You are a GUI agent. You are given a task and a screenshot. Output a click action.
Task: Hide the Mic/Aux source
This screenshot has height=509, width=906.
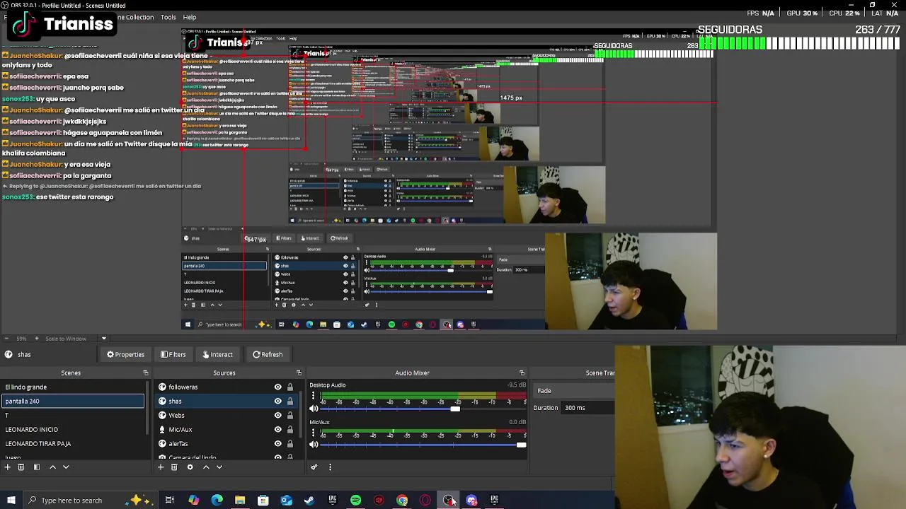(x=277, y=429)
